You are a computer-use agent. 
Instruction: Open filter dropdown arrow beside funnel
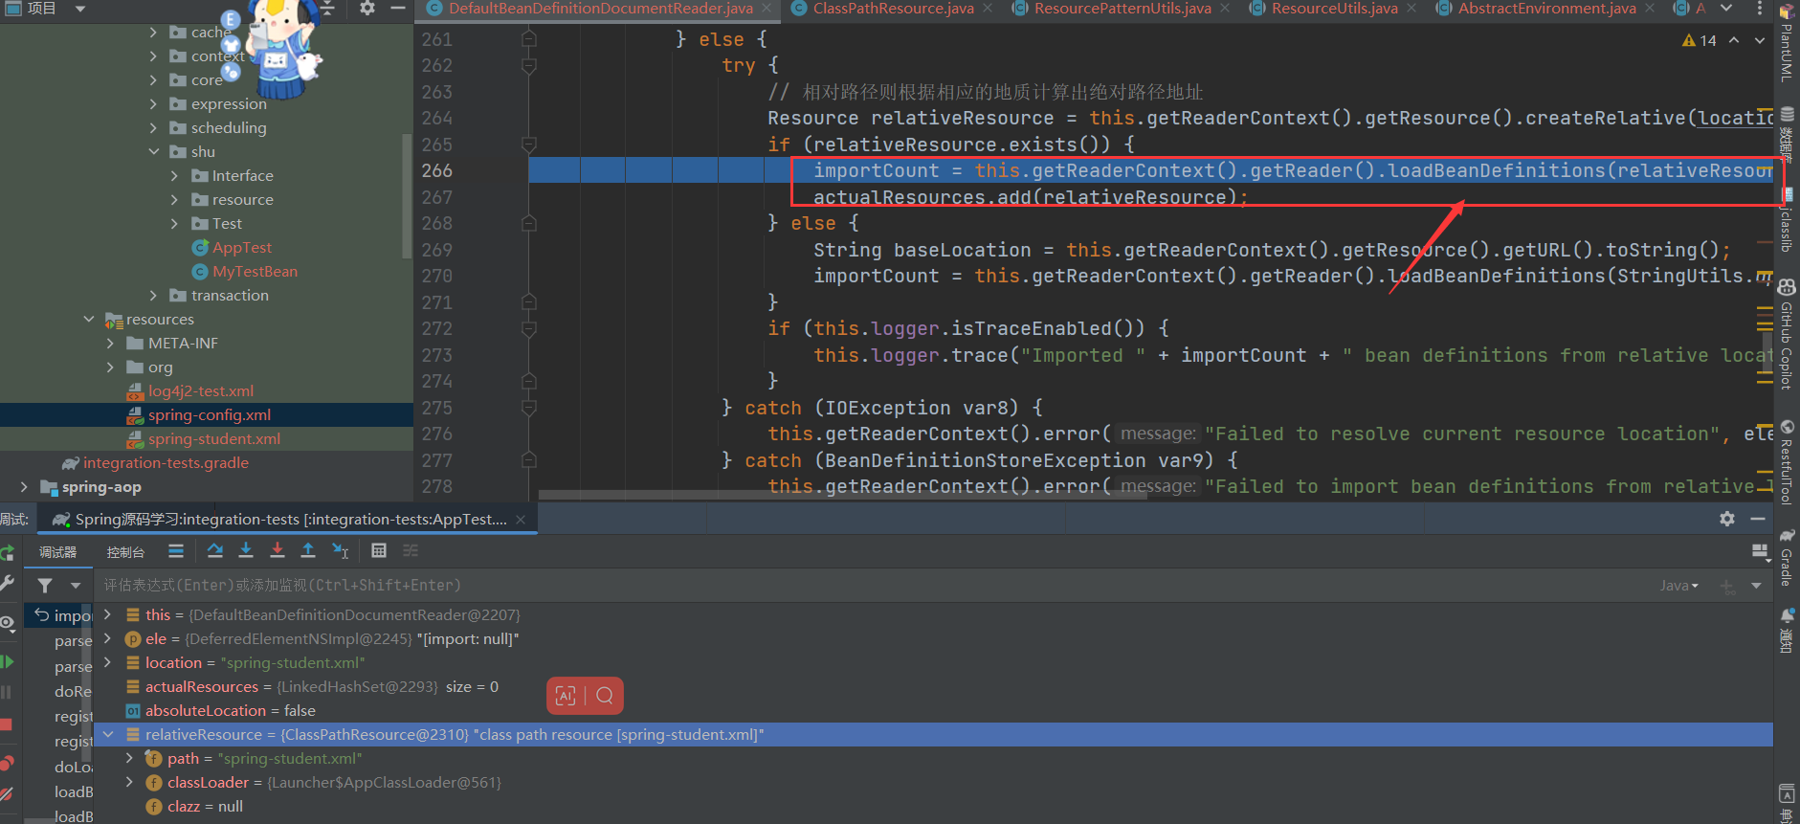pos(76,585)
